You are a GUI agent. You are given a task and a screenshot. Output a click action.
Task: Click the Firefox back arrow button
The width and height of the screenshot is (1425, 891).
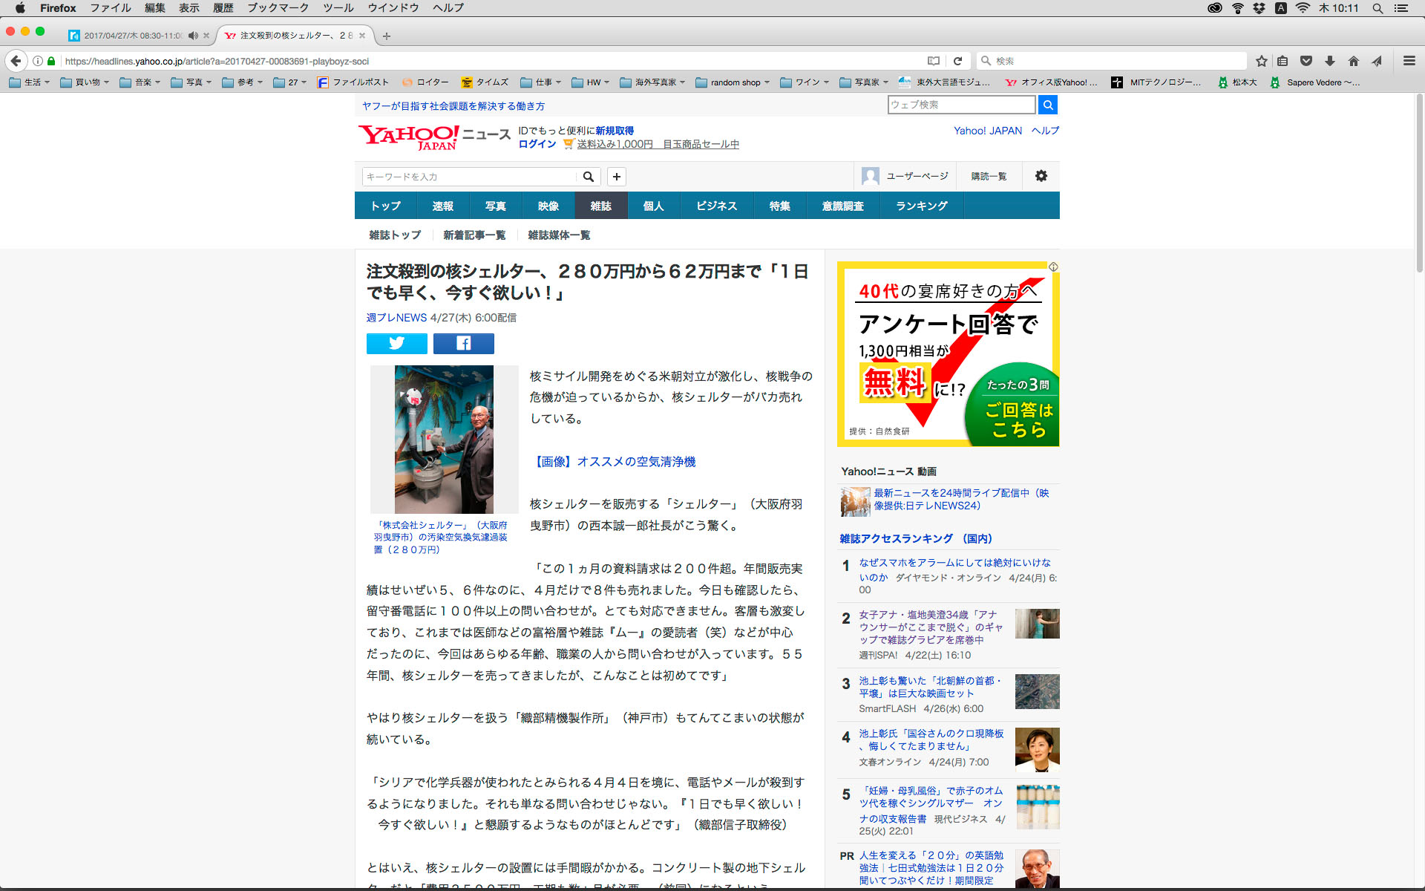(x=16, y=61)
